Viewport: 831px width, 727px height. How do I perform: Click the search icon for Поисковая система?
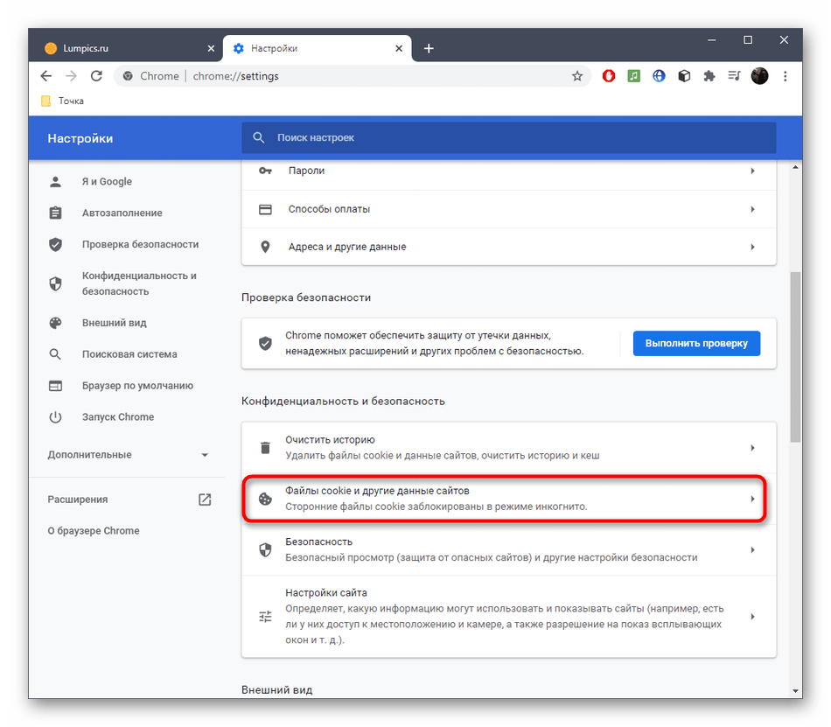click(55, 354)
